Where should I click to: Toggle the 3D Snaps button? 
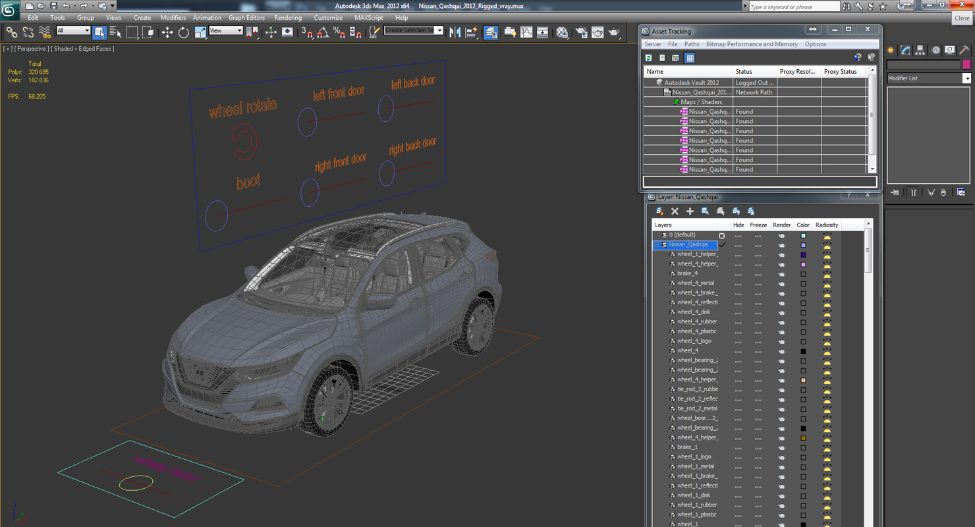click(x=307, y=32)
